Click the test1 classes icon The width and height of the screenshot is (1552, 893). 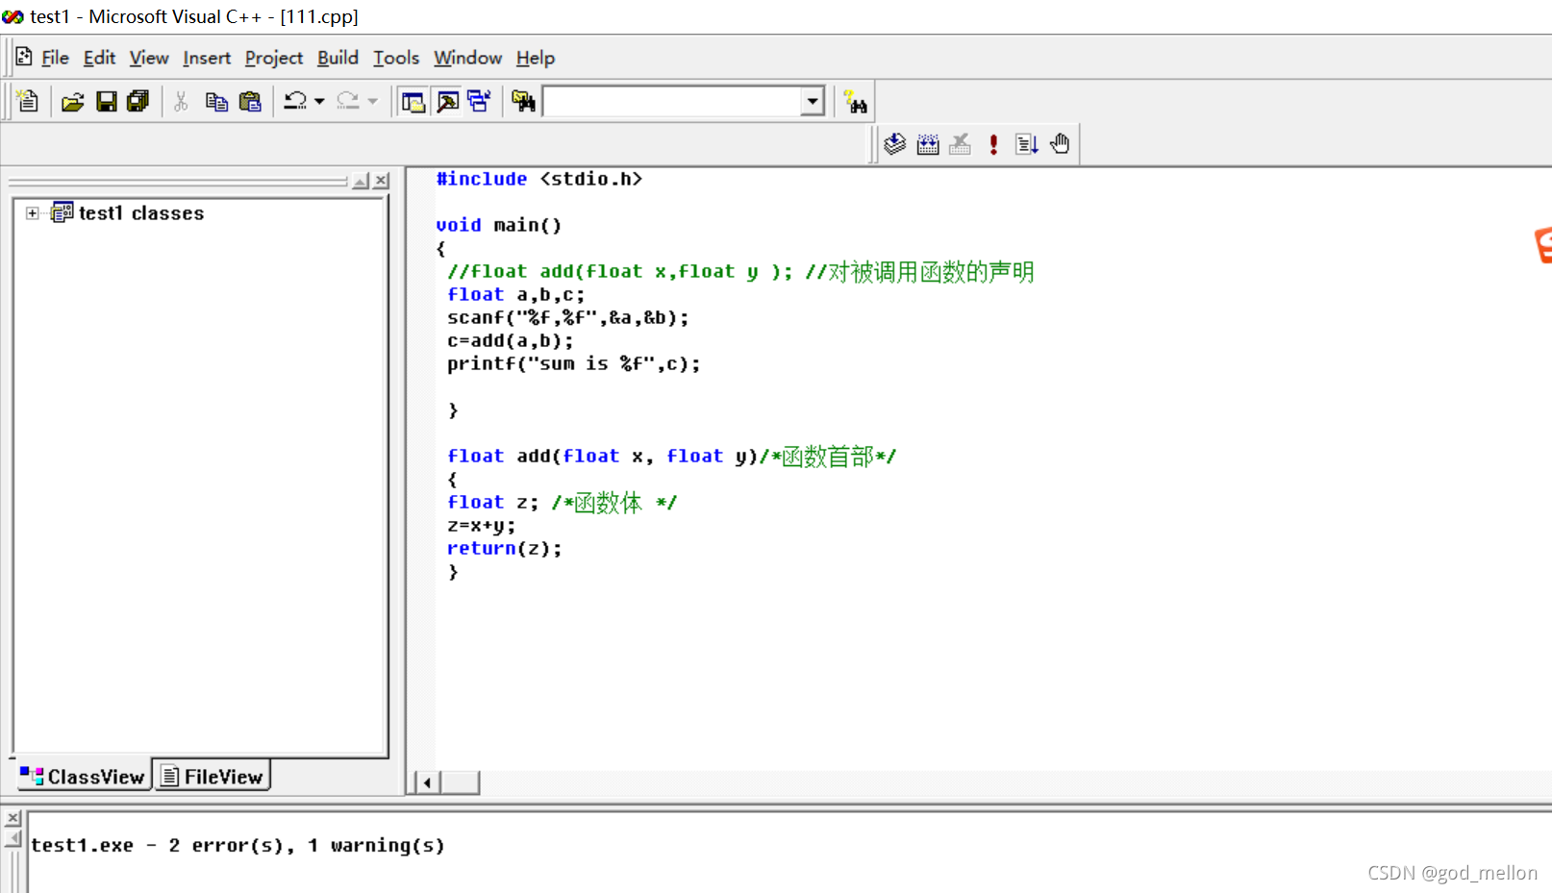coord(63,212)
